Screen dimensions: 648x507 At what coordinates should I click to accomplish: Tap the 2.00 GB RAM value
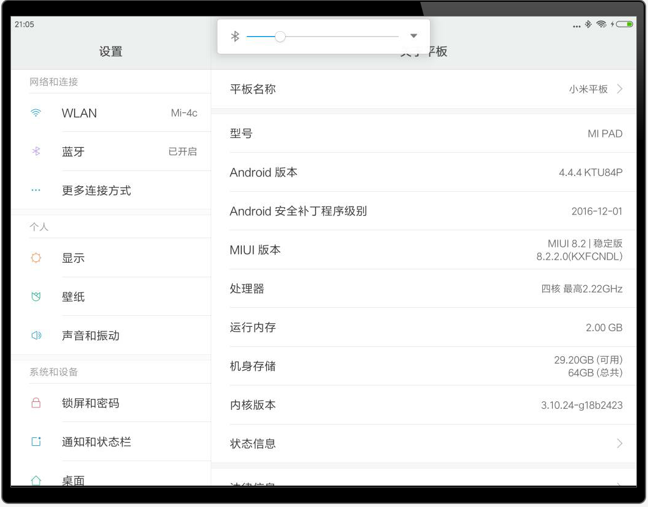(604, 327)
